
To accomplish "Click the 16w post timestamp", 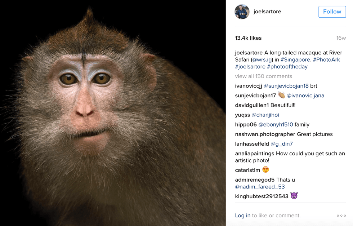I will click(x=341, y=38).
